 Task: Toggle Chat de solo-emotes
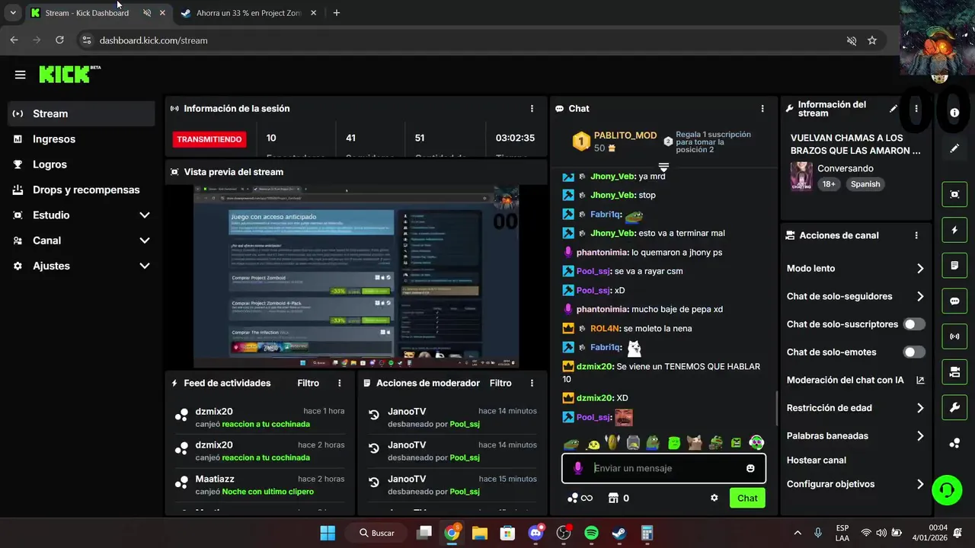tap(914, 352)
